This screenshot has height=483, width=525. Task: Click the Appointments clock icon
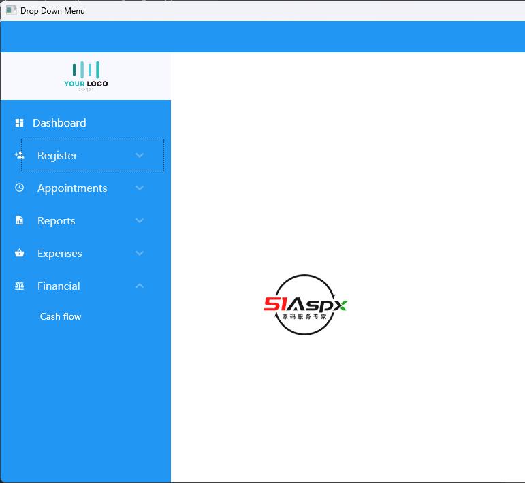click(20, 188)
